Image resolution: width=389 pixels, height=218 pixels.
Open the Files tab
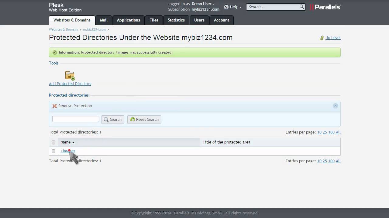coord(154,20)
